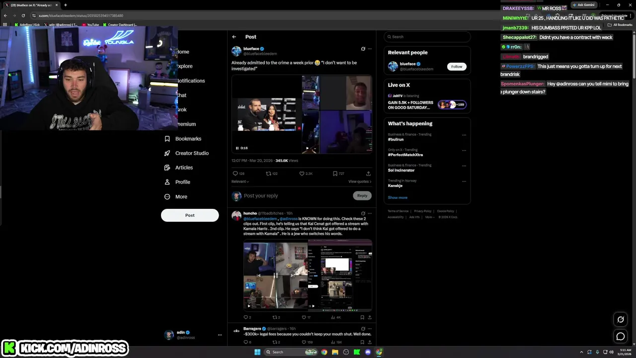Open Chrome from the taskbar
The height and width of the screenshot is (358, 636).
click(x=324, y=352)
